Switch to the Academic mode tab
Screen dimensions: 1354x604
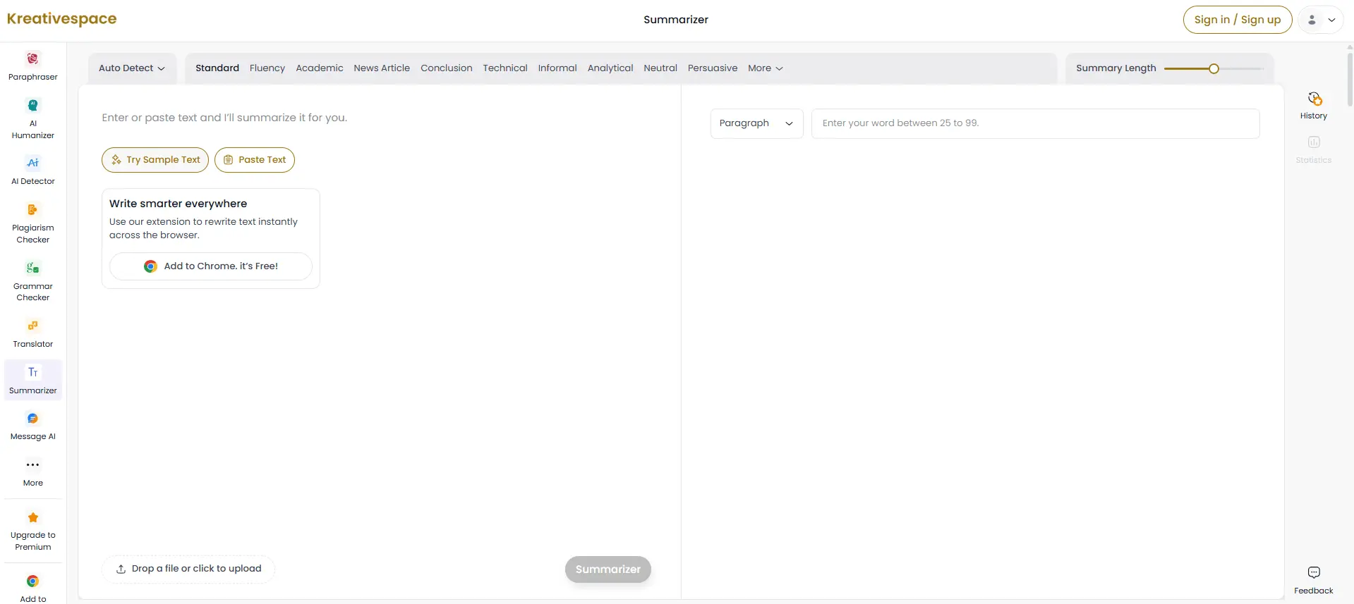click(x=320, y=68)
